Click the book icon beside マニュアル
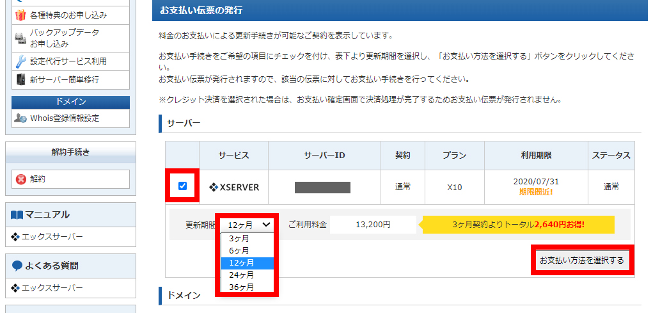Screen dimensions: 660x313 pyautogui.click(x=17, y=214)
